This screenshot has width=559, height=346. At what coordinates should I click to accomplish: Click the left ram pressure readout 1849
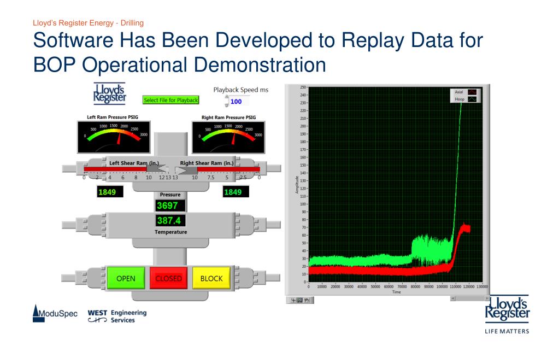pos(110,192)
